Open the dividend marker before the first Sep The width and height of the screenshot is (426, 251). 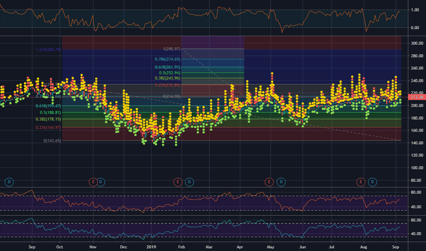point(9,182)
